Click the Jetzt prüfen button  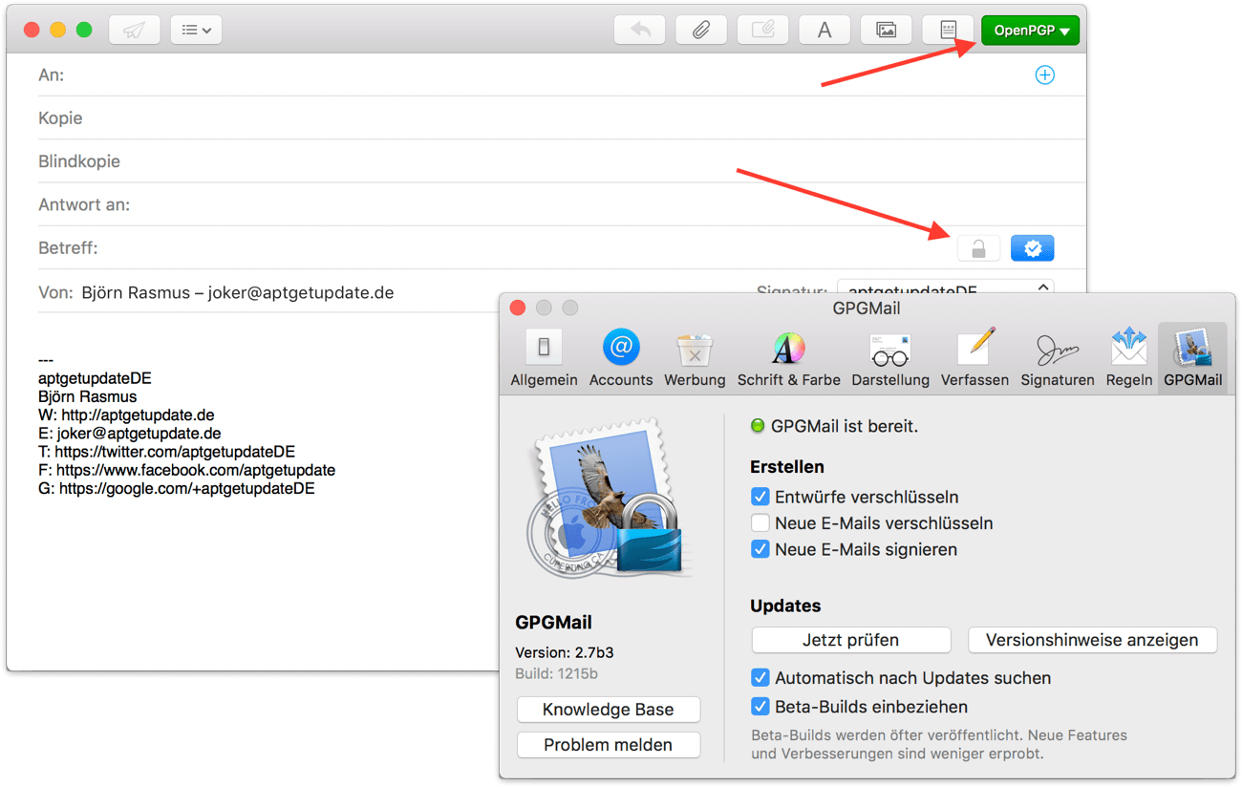point(851,640)
